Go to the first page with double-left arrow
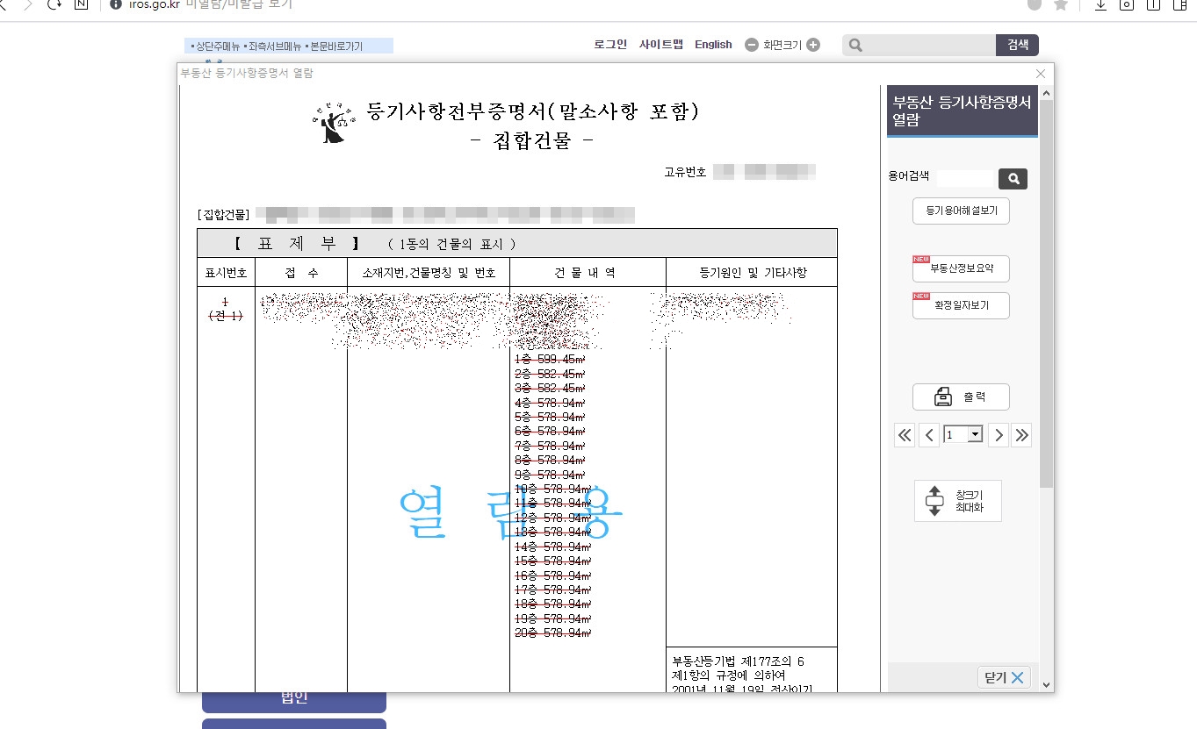The width and height of the screenshot is (1197, 729). (905, 434)
